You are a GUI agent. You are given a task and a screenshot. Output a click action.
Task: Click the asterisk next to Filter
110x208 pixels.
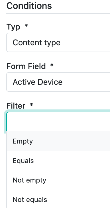point(31,105)
